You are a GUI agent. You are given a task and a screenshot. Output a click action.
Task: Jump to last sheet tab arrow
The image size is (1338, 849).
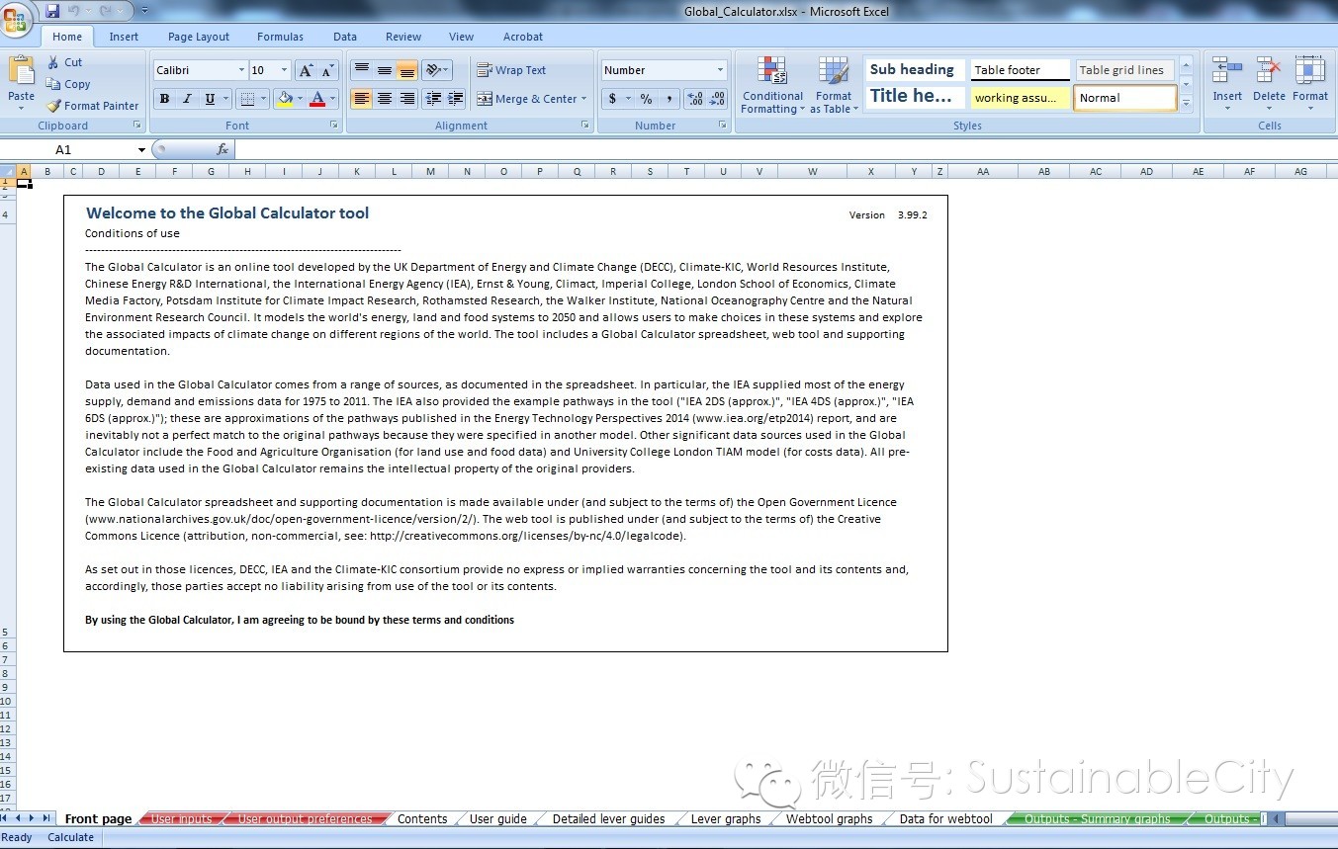(46, 818)
